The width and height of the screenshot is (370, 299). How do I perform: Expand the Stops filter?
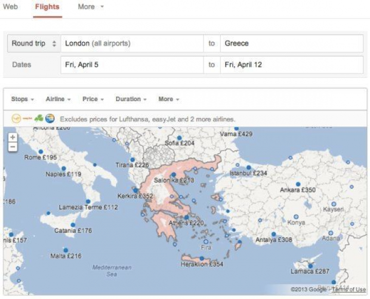point(22,99)
